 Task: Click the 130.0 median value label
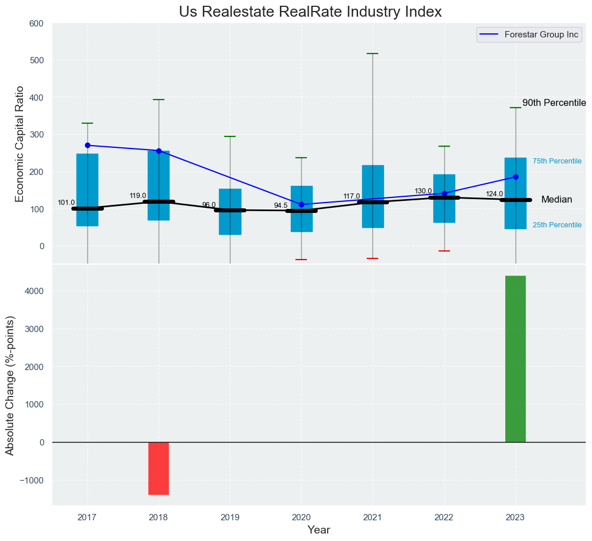click(x=423, y=191)
